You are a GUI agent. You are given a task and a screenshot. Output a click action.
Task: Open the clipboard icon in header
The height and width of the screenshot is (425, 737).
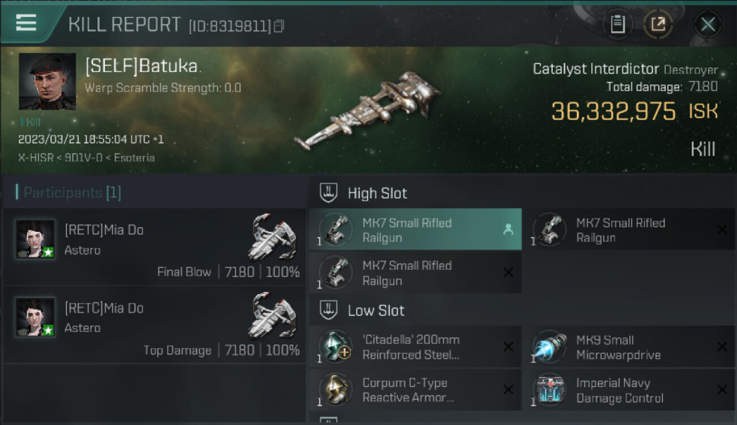[617, 24]
